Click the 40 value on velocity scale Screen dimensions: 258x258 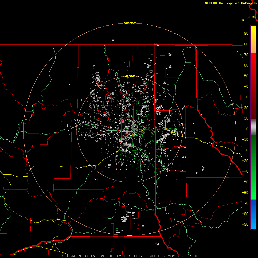click(246, 87)
